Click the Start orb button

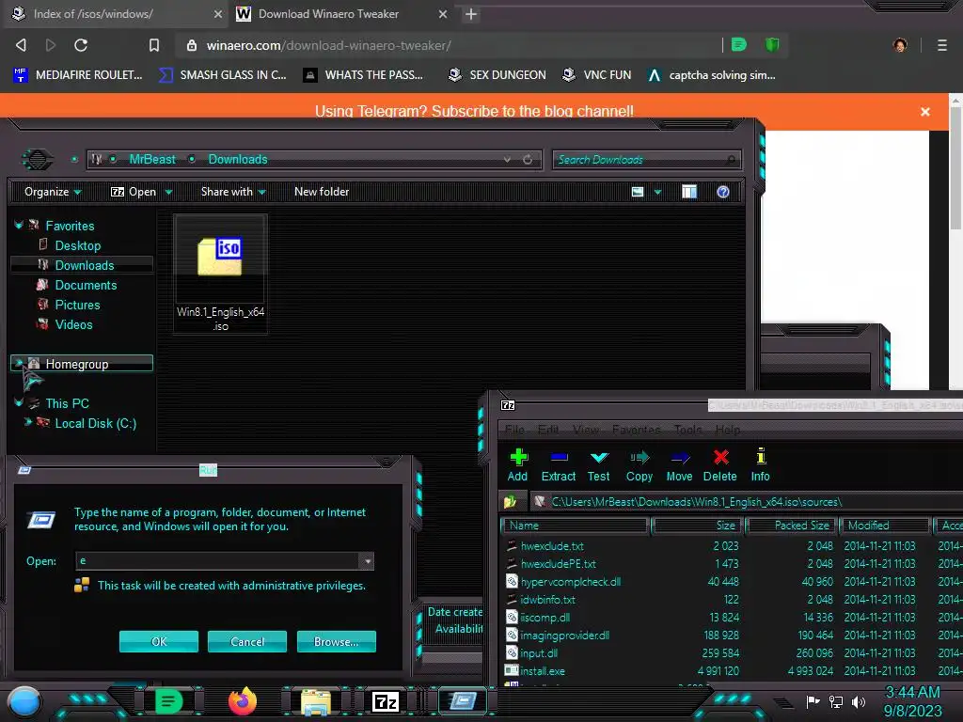click(24, 701)
